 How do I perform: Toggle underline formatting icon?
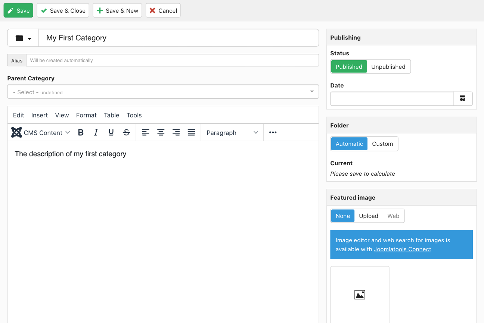coord(111,132)
